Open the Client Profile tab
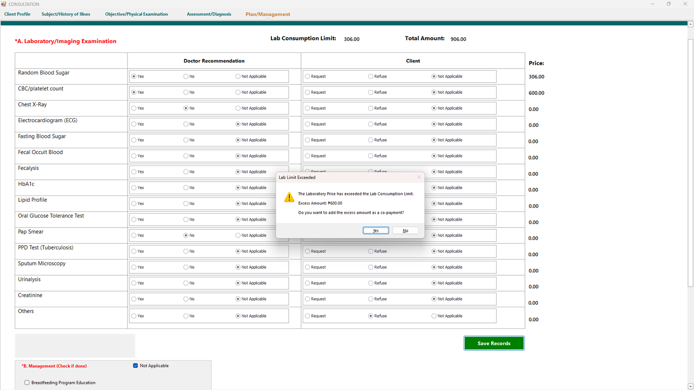 coord(17,14)
